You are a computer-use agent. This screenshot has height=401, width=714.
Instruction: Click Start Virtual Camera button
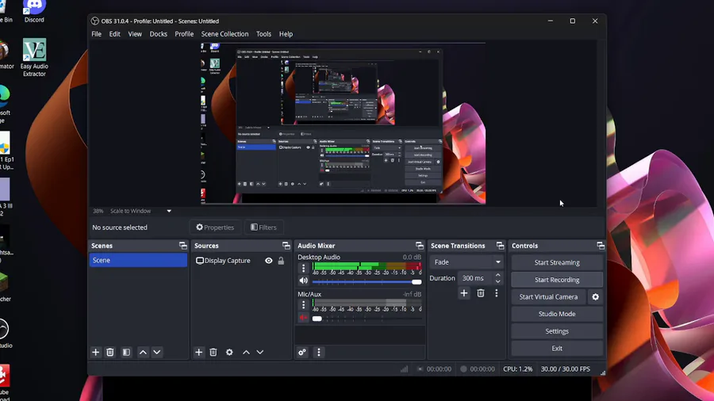click(548, 297)
